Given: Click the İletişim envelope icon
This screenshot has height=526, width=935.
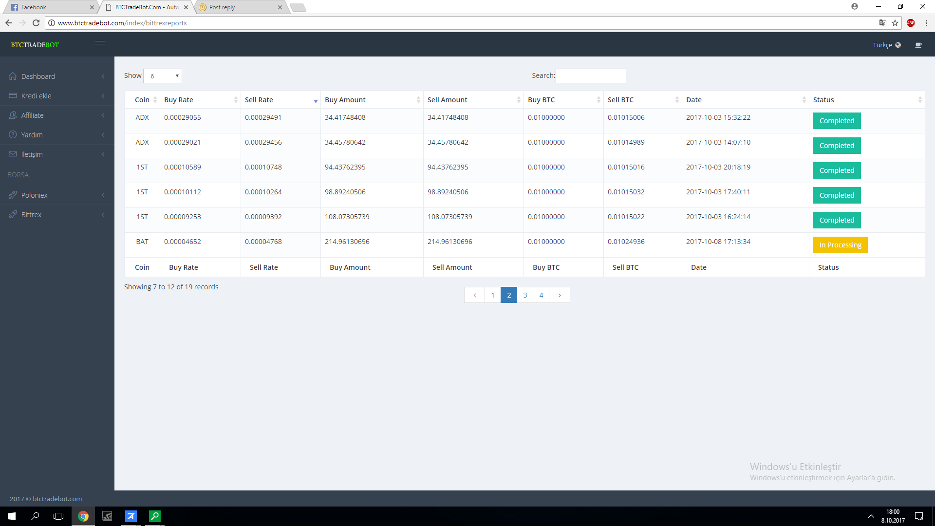Looking at the screenshot, I should tap(13, 154).
